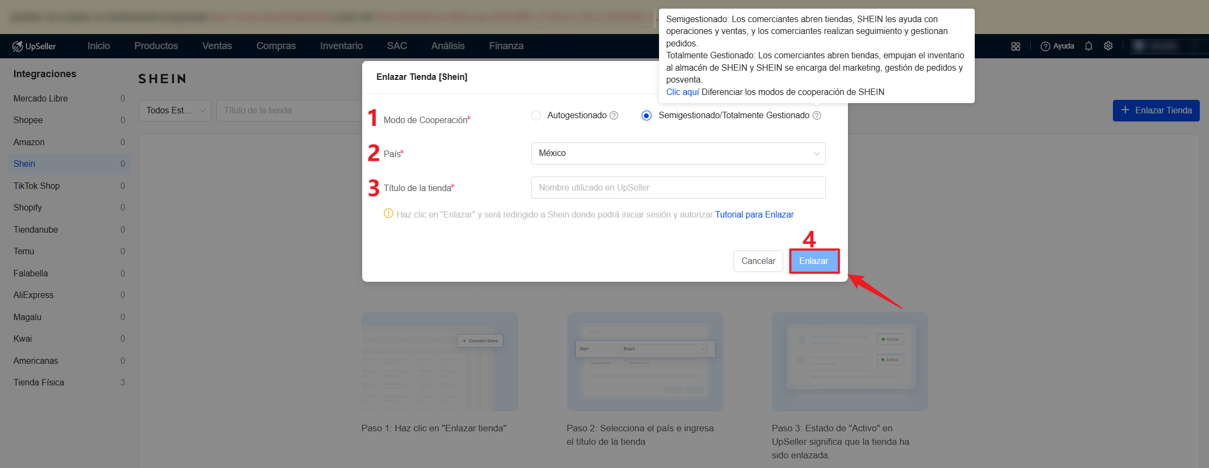Select the Autogestionado radio option
The height and width of the screenshot is (468, 1209).
click(536, 116)
